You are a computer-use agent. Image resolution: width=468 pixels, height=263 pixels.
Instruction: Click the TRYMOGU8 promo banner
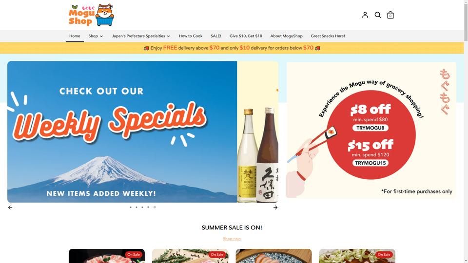tap(371, 131)
